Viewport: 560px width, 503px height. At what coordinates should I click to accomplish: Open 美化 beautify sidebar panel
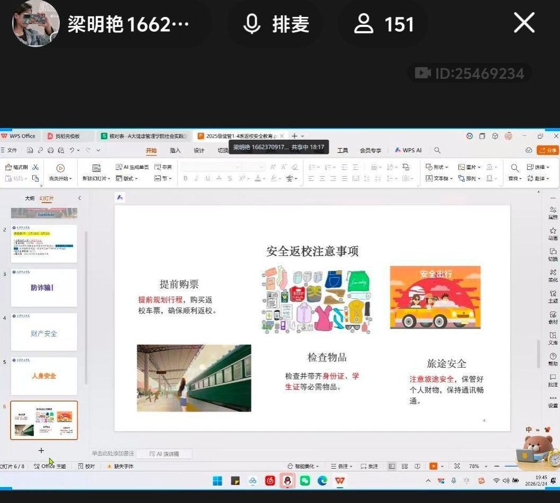553,276
